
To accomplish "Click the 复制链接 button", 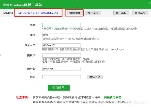I will (75, 13).
